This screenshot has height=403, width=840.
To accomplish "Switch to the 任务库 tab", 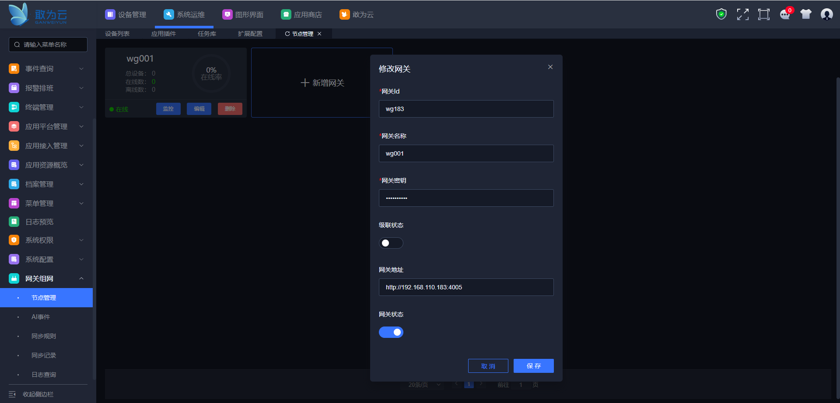I will click(x=207, y=34).
